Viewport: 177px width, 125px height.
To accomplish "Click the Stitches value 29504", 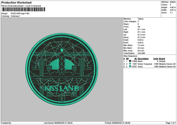I will (173, 2).
